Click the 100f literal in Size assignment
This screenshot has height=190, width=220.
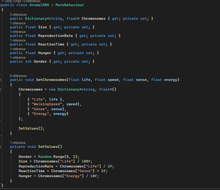point(86,161)
